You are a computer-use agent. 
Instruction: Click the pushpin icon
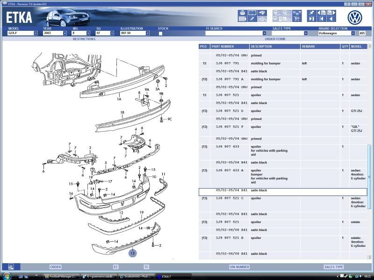311,13
